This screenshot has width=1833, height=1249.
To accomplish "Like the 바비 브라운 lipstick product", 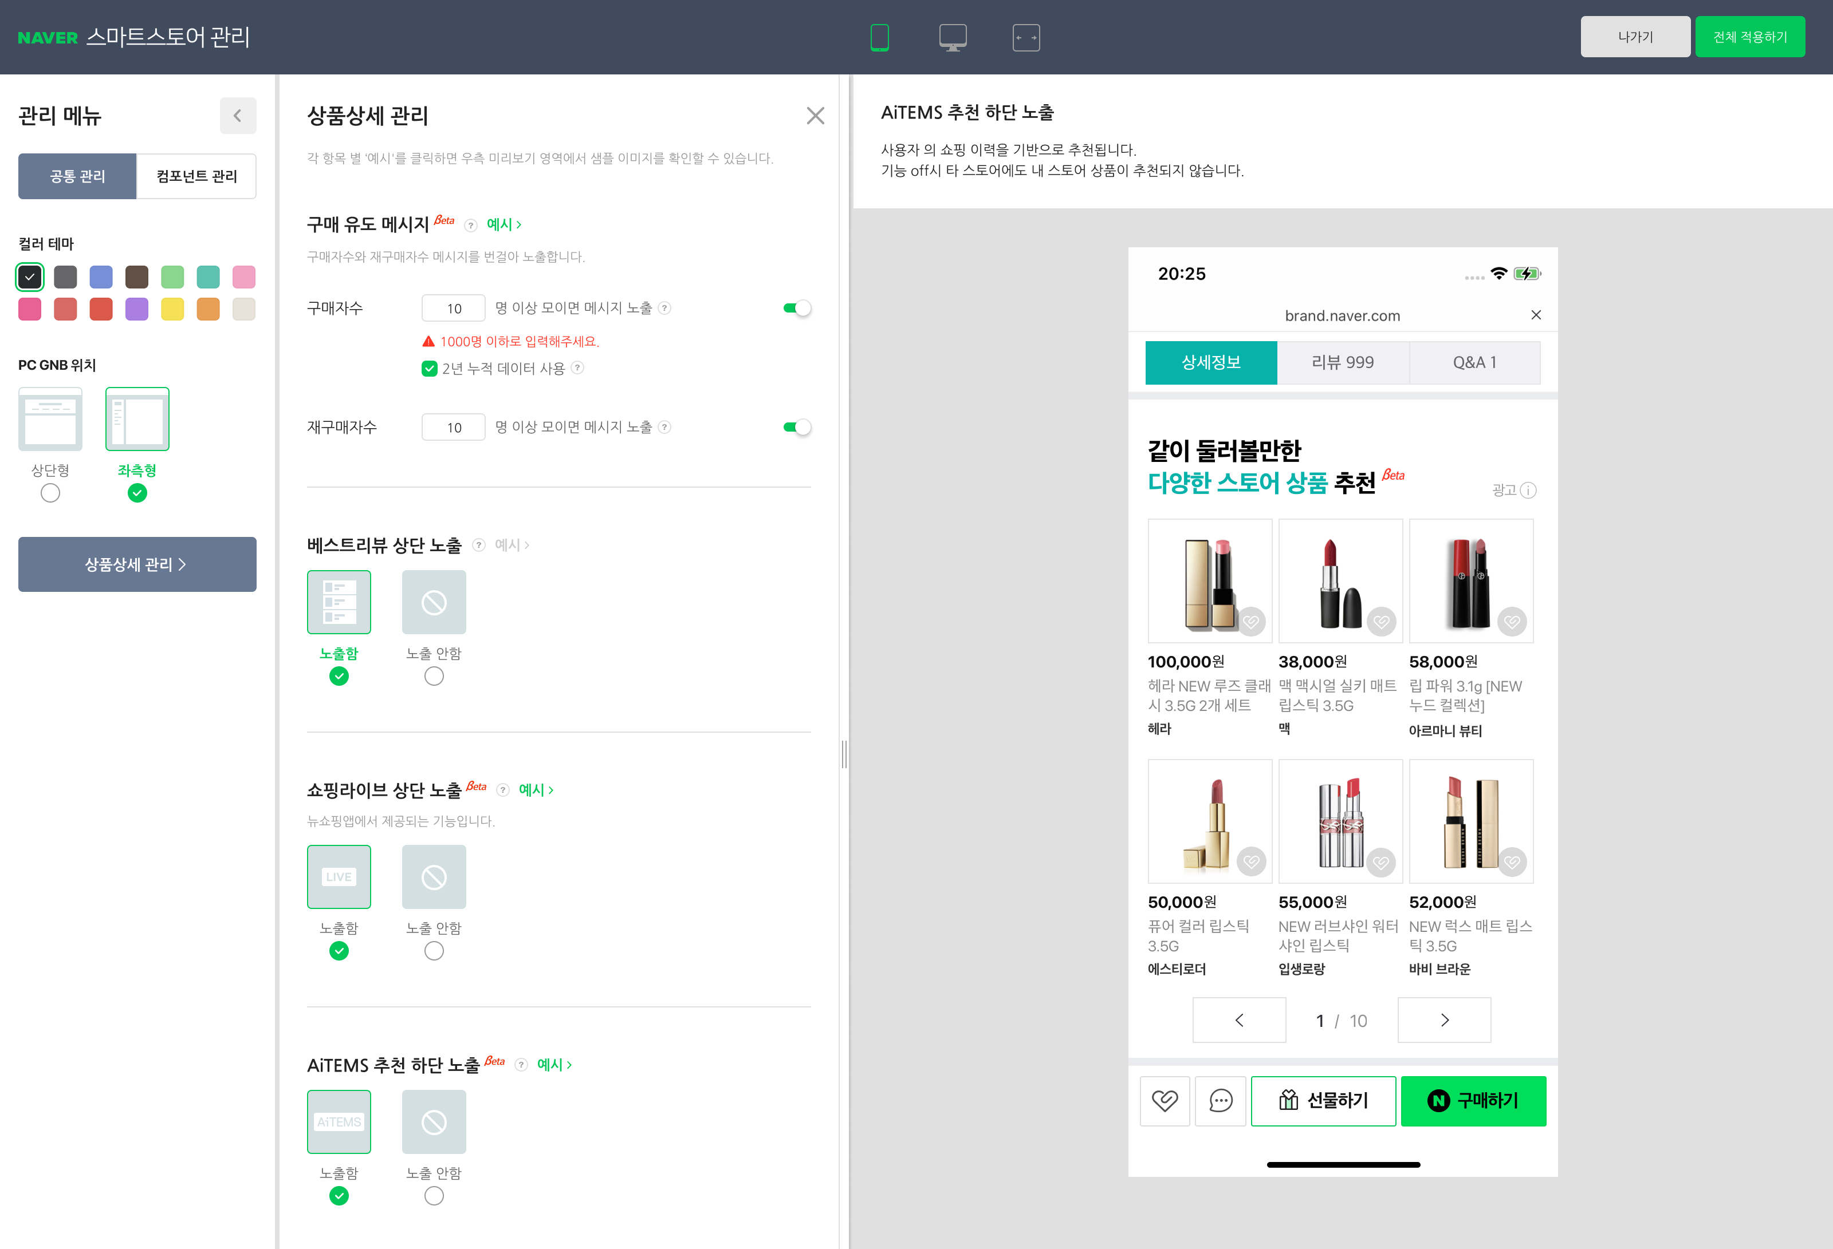I will coord(1512,862).
